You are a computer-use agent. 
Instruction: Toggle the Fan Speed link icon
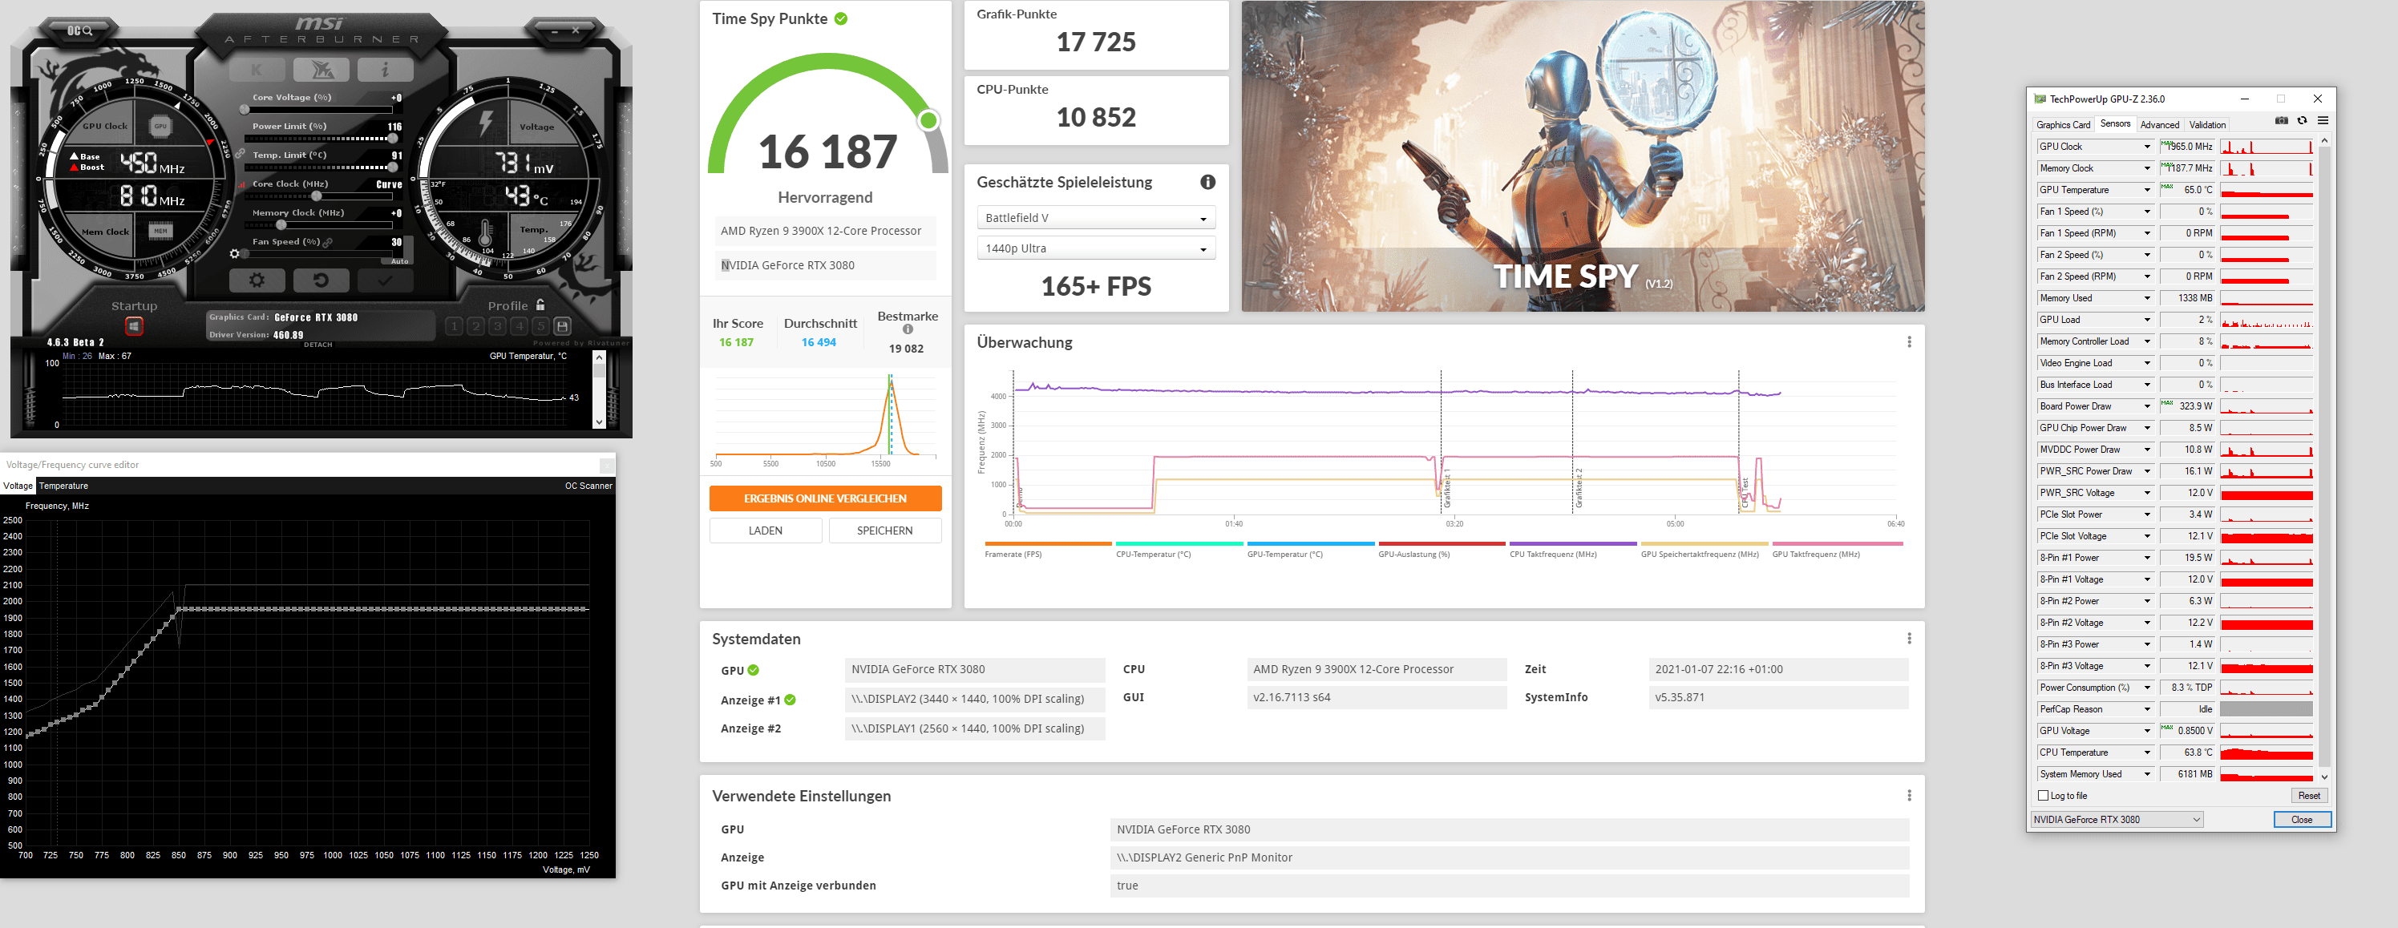328,242
